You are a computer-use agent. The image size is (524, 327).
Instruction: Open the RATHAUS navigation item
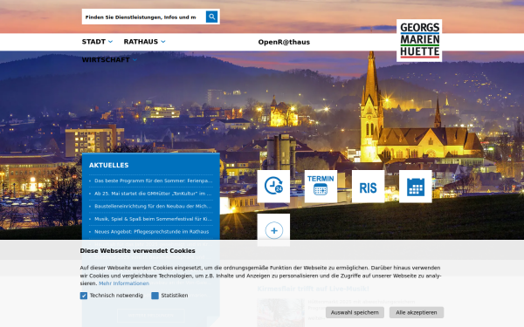pos(141,42)
